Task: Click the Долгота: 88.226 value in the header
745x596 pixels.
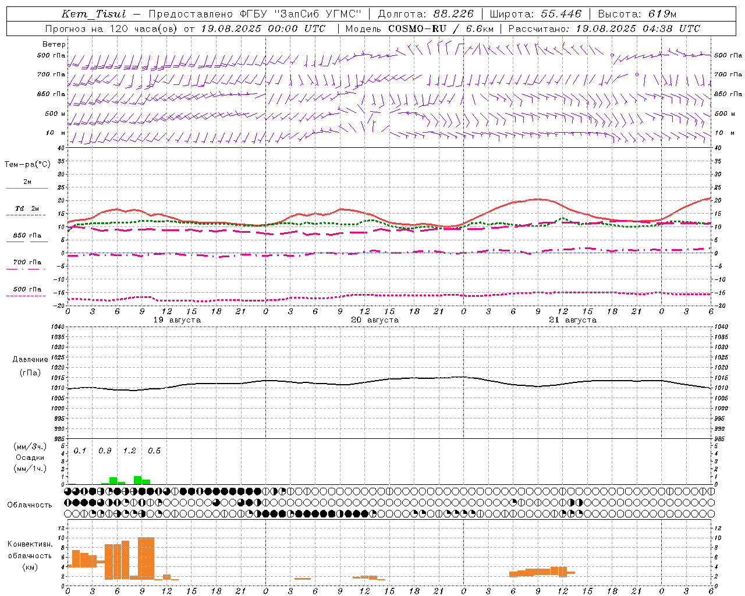Action: (x=425, y=14)
